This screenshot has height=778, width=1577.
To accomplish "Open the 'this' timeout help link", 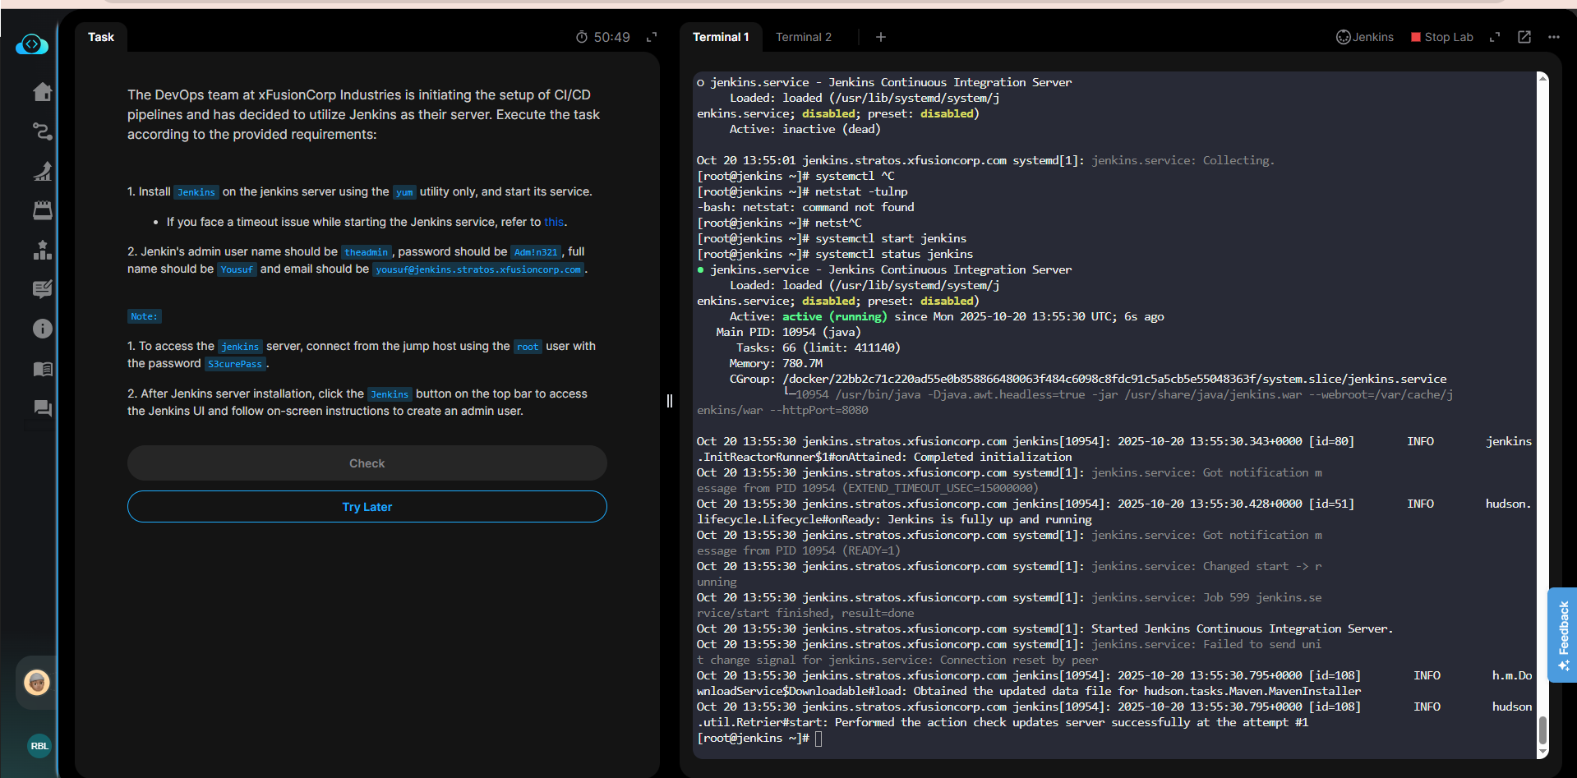I will [x=553, y=222].
